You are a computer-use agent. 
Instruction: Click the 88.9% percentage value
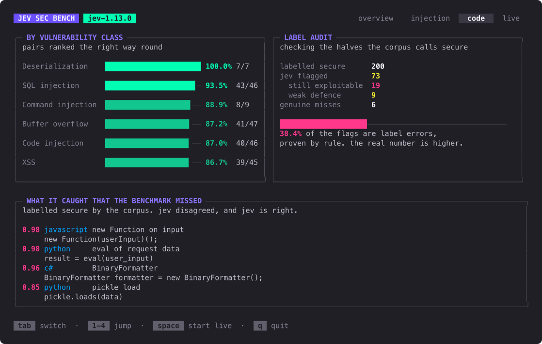pos(216,105)
